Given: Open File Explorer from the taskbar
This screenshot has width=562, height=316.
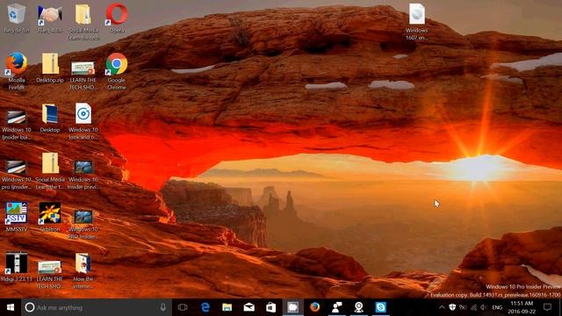Looking at the screenshot, I should [x=227, y=307].
